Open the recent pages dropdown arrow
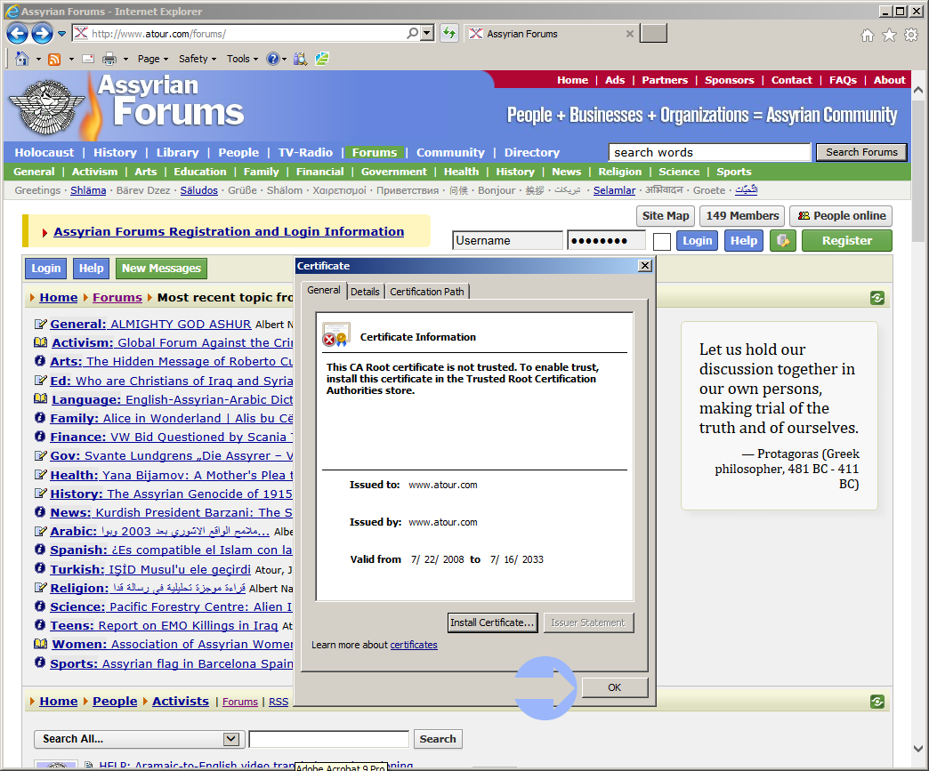The width and height of the screenshot is (929, 771). (61, 34)
